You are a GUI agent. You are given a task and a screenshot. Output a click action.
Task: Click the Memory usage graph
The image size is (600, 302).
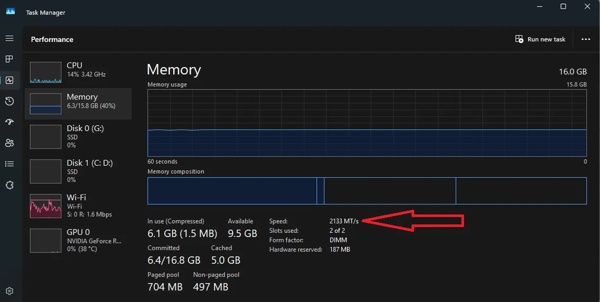(366, 122)
